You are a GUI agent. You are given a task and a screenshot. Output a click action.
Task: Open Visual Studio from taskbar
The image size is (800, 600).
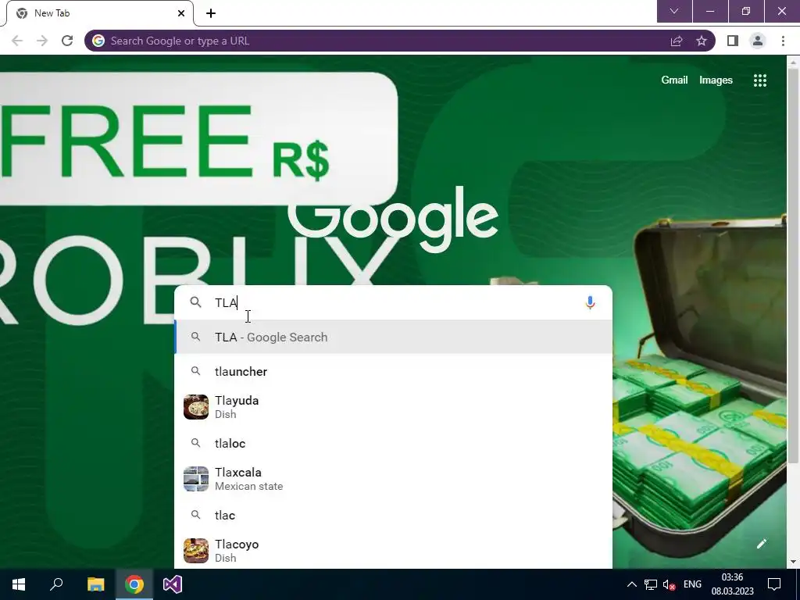(173, 584)
